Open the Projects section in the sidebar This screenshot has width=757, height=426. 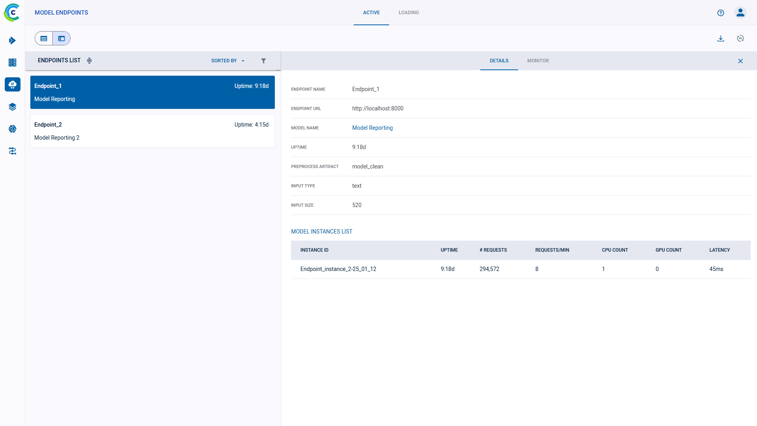(x=13, y=41)
